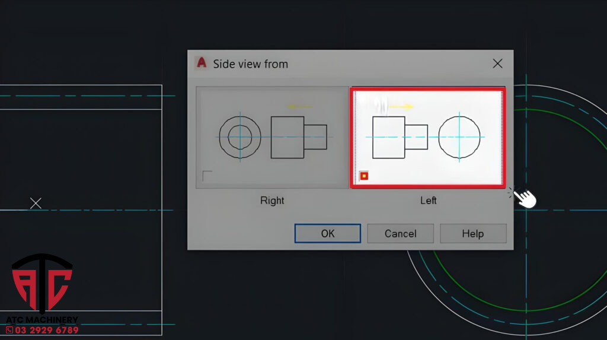Screen dimensions: 607x340
Task: Click the stepped shaft outline in Right preview
Action: [298, 137]
